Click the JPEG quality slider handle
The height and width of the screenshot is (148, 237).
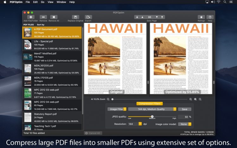tap(152, 117)
